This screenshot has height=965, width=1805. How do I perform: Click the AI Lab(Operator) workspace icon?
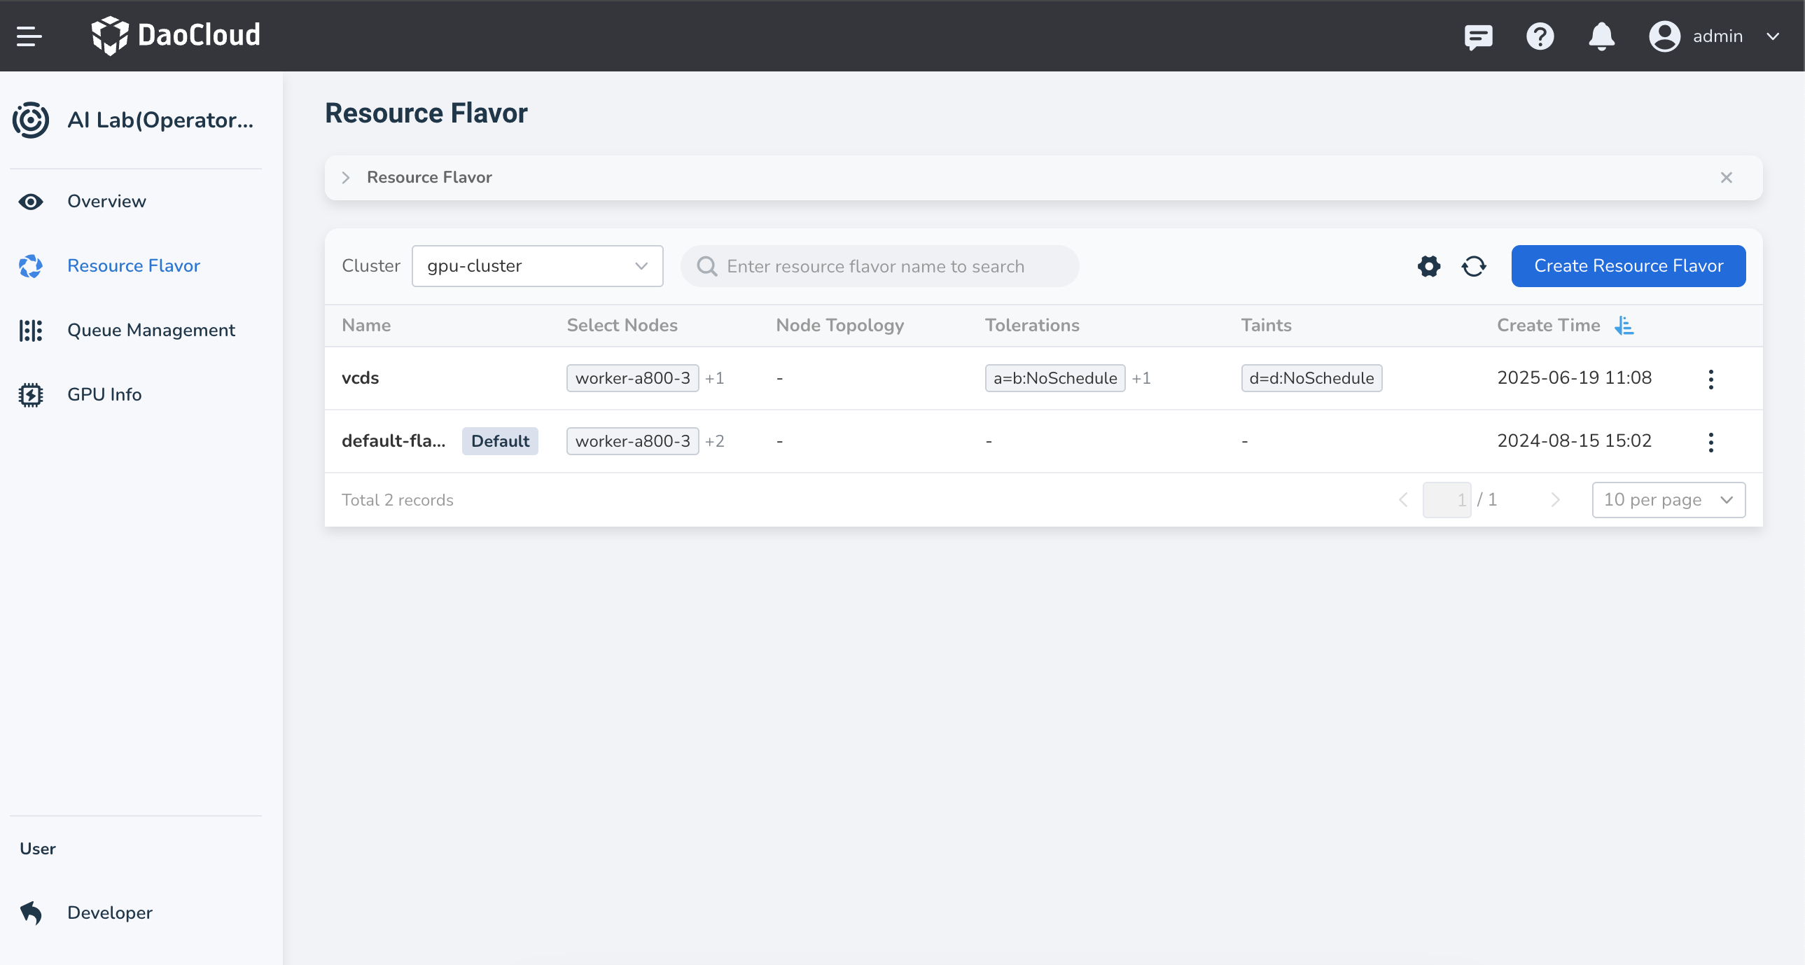coord(31,120)
